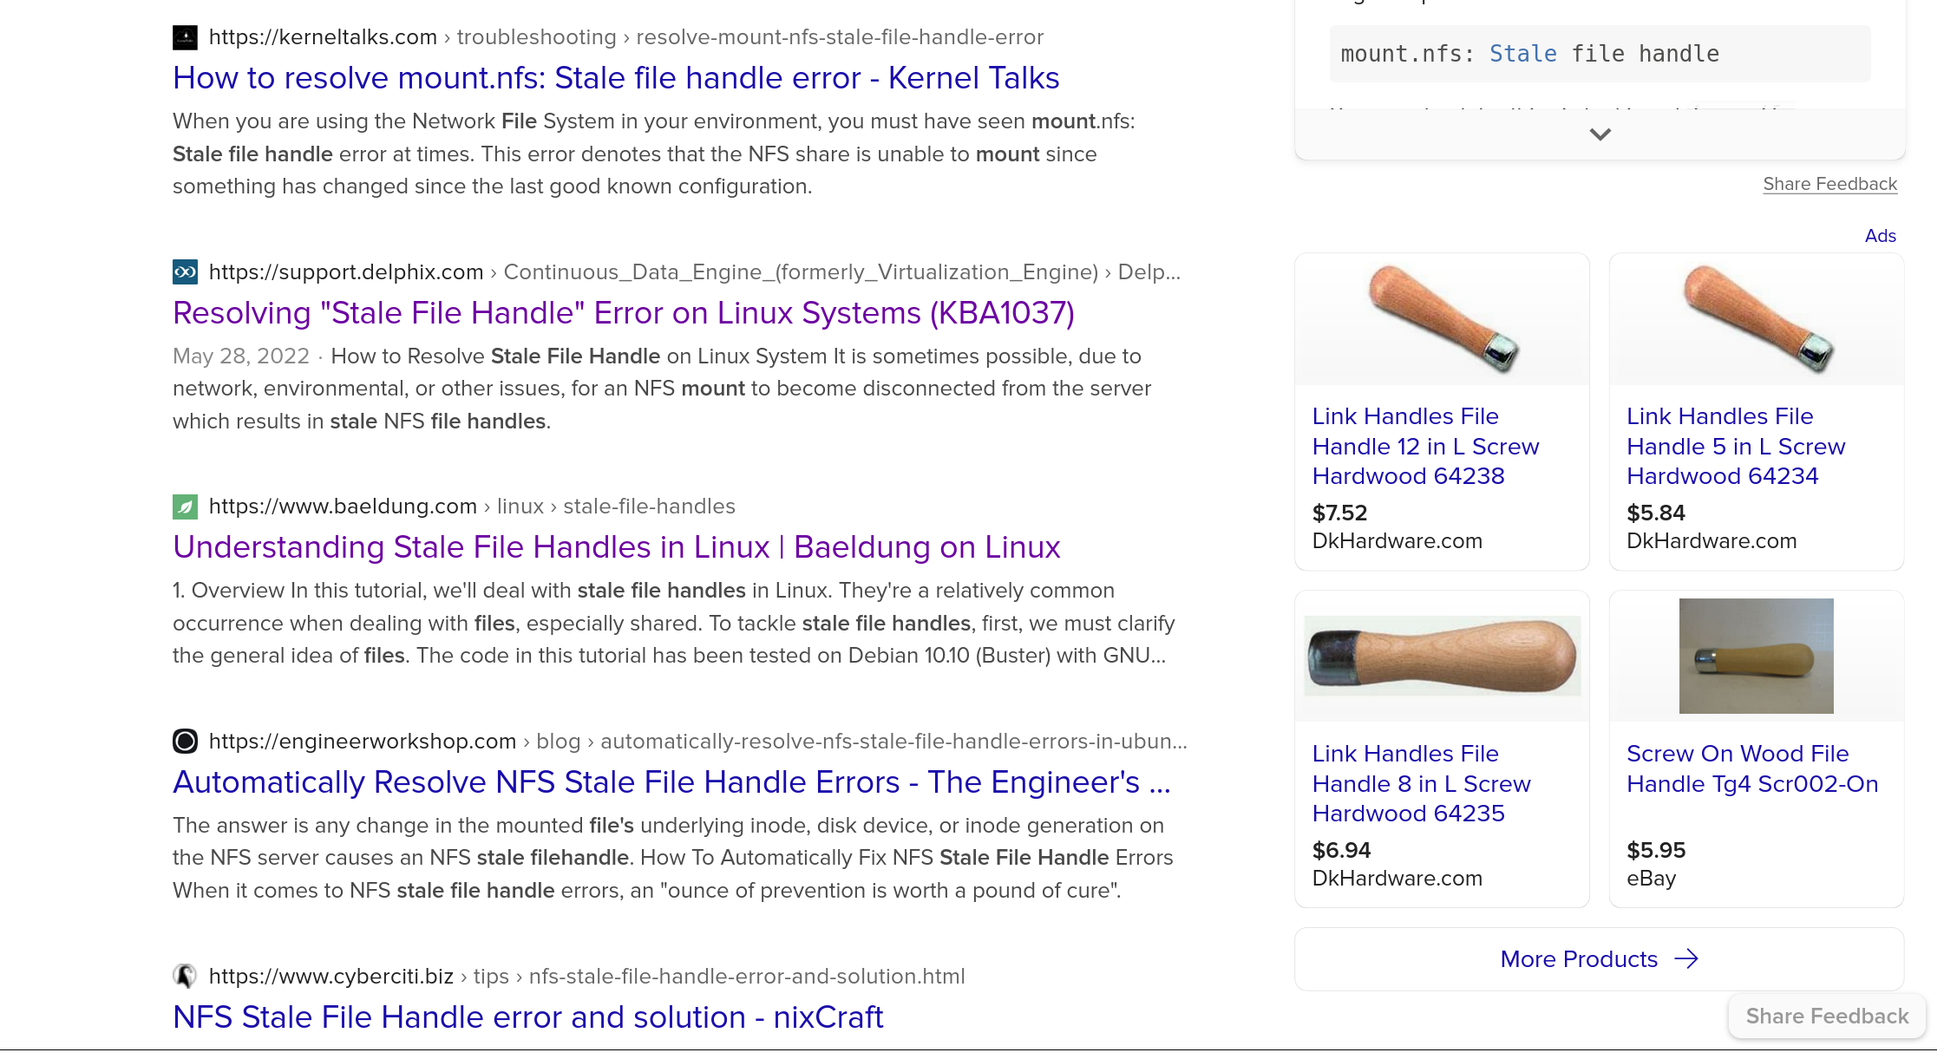Expand the stale file handle info card

point(1600,134)
